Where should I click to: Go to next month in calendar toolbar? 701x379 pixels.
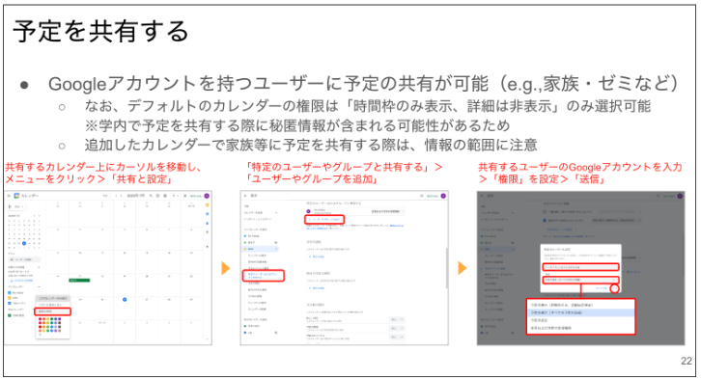tap(121, 196)
